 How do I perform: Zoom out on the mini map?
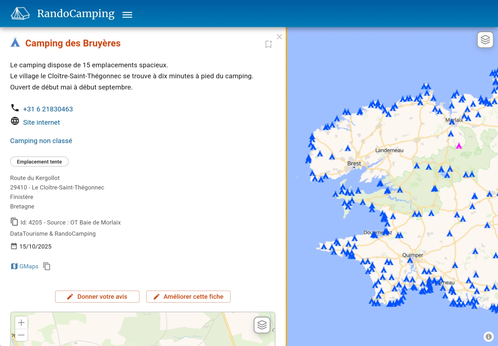(x=21, y=335)
